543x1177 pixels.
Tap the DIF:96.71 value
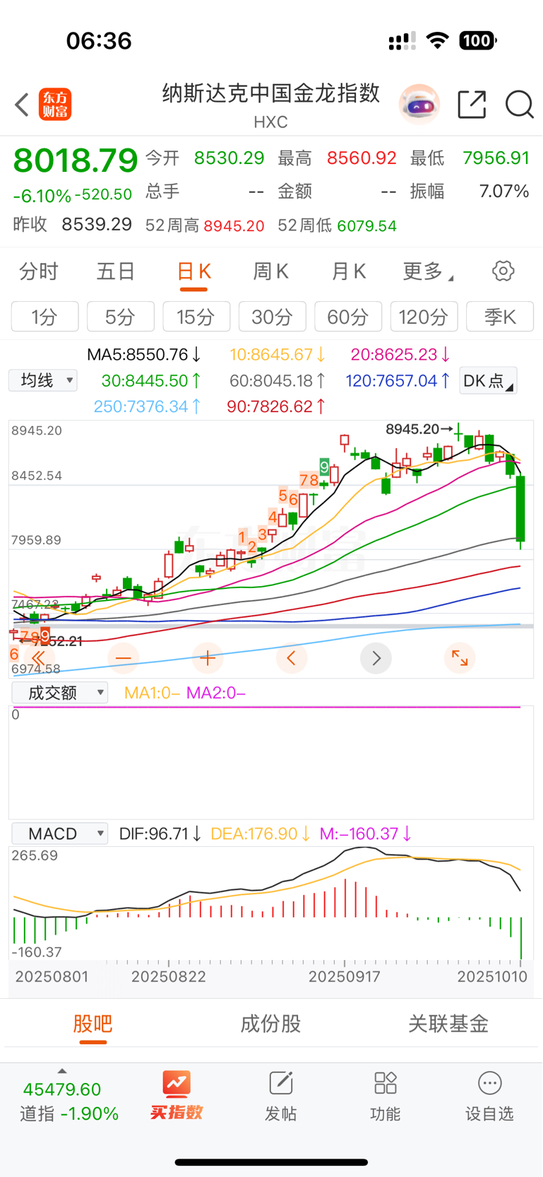160,833
